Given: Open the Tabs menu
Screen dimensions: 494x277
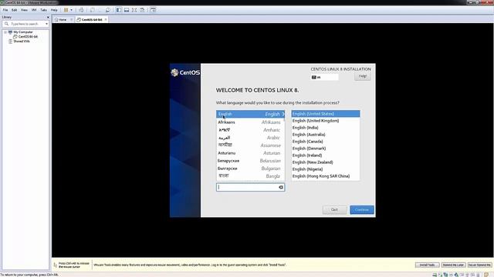Looking at the screenshot, I should pos(44,10).
